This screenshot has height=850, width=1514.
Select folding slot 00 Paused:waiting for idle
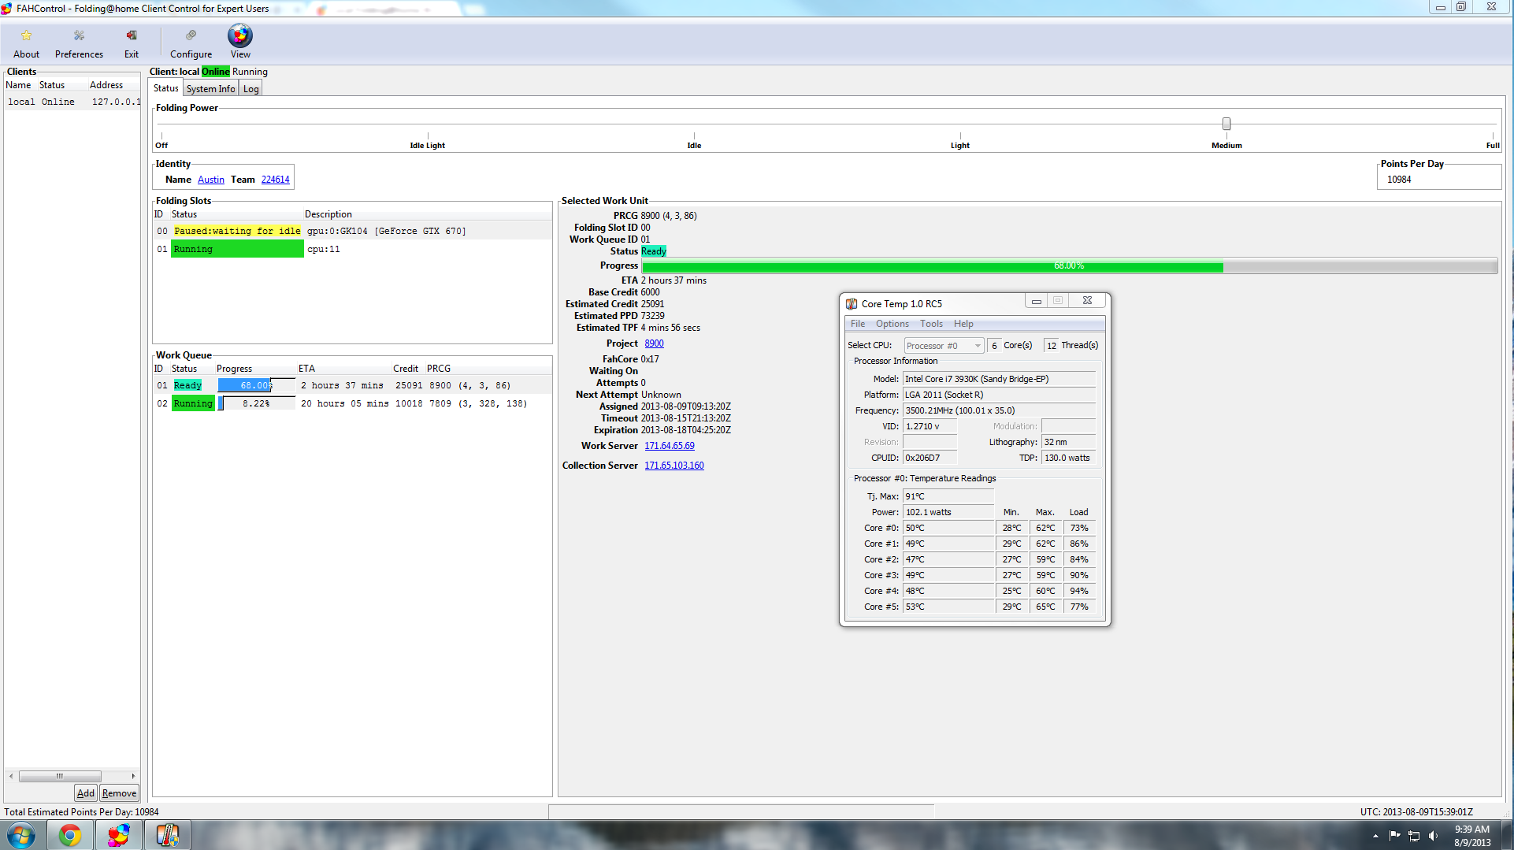pos(352,231)
